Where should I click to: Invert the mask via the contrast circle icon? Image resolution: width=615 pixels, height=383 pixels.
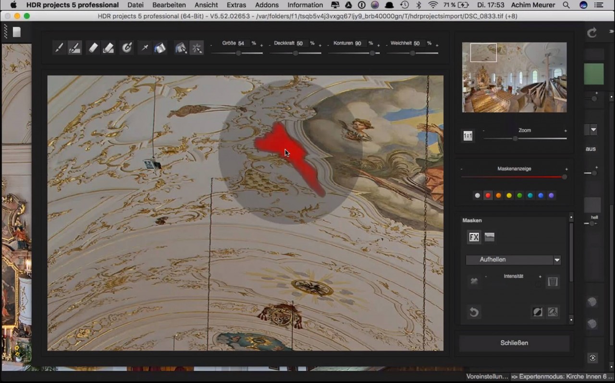[537, 311]
